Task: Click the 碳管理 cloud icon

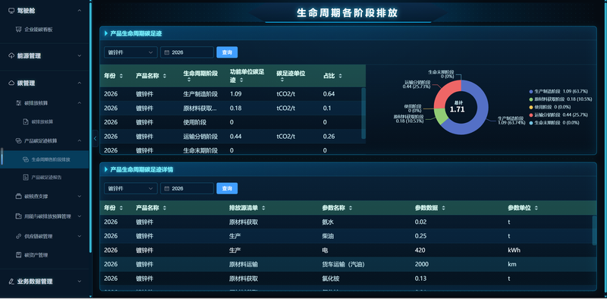Action: click(11, 83)
